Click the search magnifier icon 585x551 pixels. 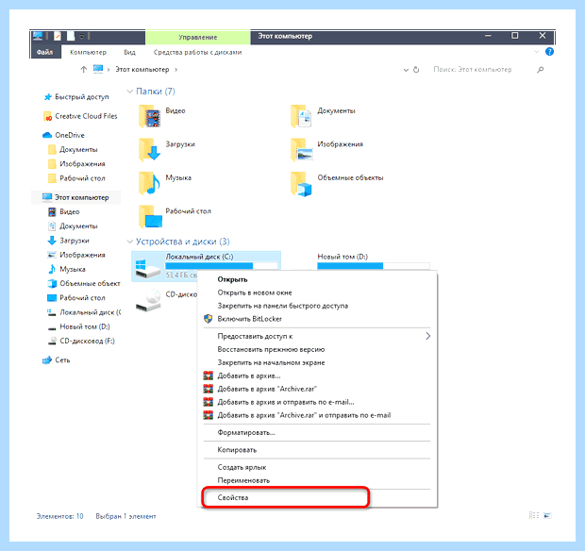[x=540, y=70]
